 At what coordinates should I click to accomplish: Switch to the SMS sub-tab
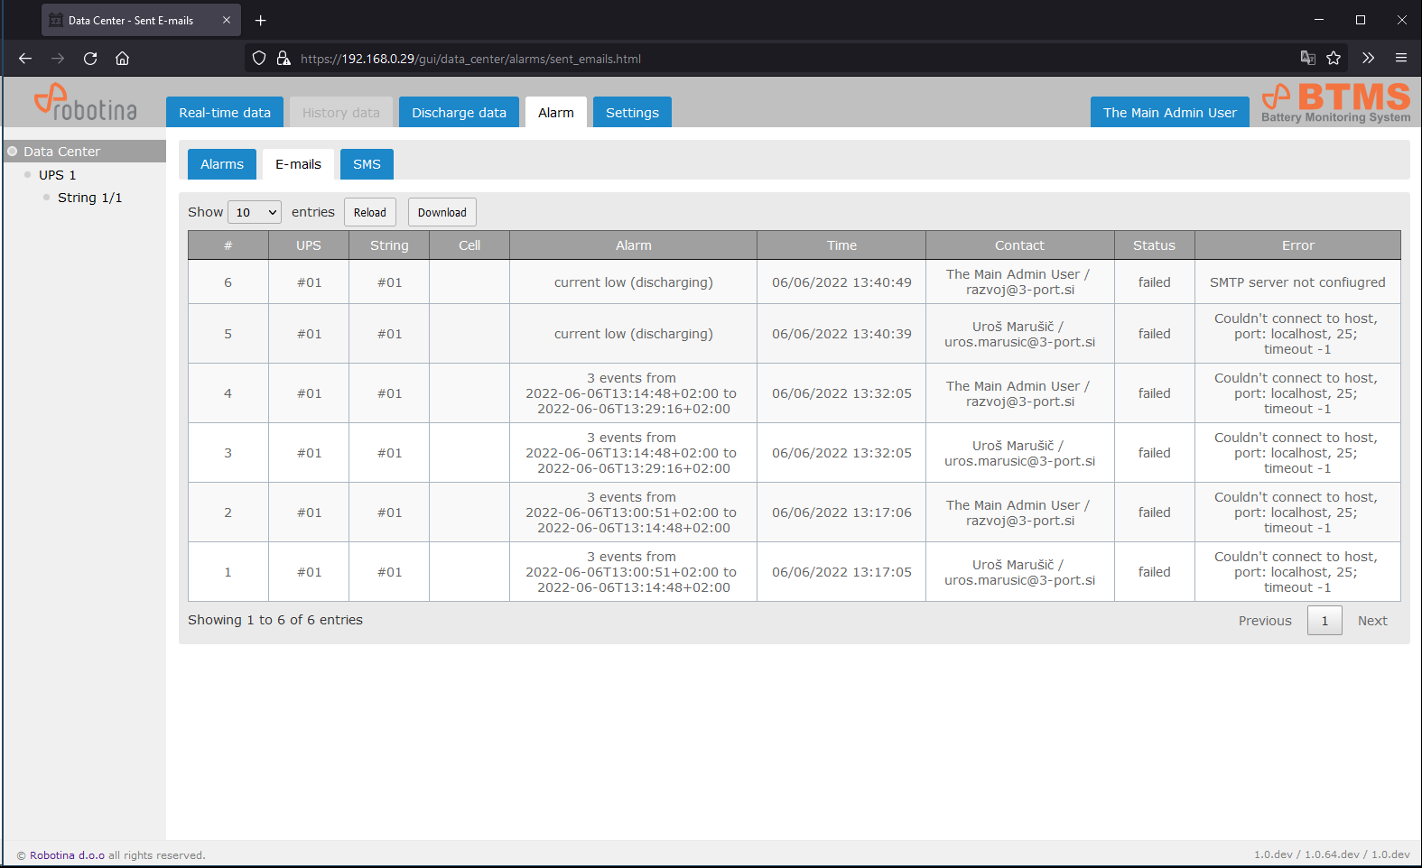pyautogui.click(x=367, y=164)
